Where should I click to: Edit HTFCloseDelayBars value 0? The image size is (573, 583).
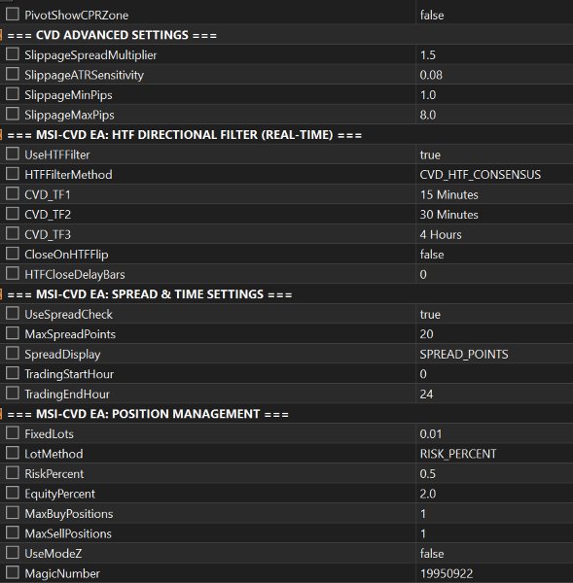tap(423, 274)
